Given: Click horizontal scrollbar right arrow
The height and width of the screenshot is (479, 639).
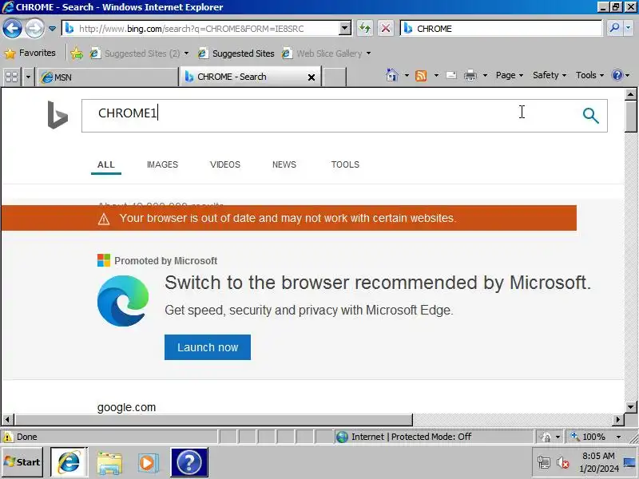Looking at the screenshot, I should [618, 420].
